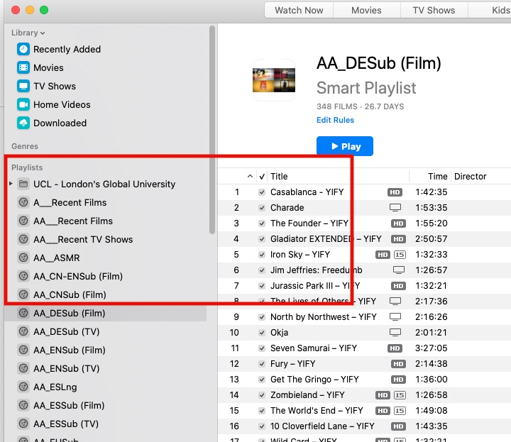Click the Home Videos camera icon
Viewport: 511px width, 442px height.
[x=23, y=104]
